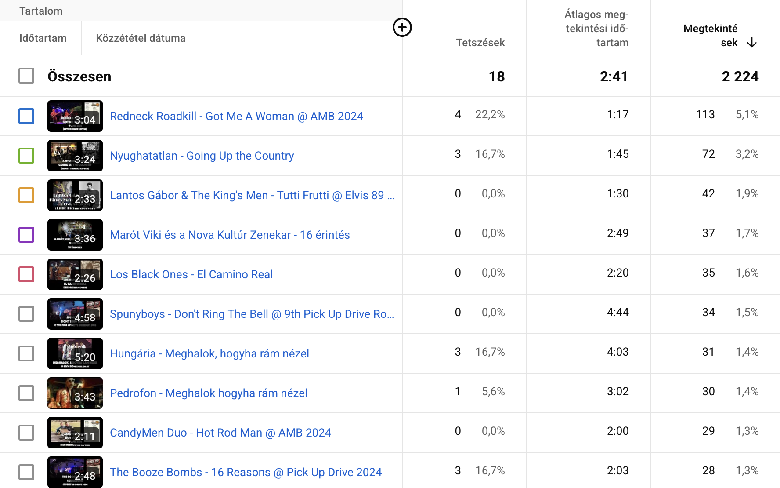
Task: Click the Hungária video thumbnail 5:20
Action: coord(75,353)
